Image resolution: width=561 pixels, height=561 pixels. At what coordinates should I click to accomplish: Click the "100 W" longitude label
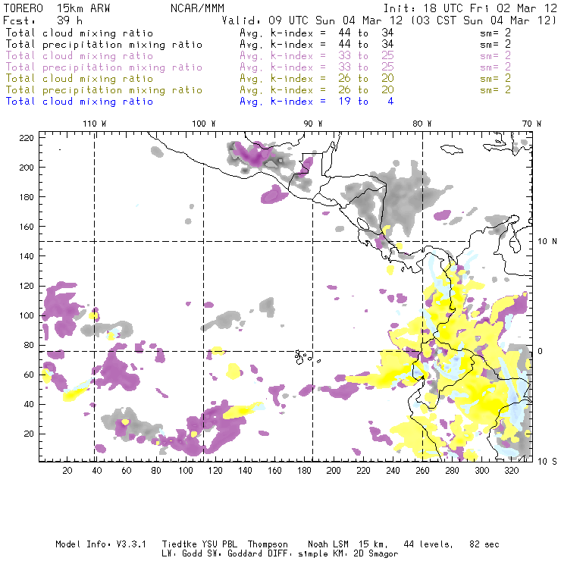tap(204, 124)
